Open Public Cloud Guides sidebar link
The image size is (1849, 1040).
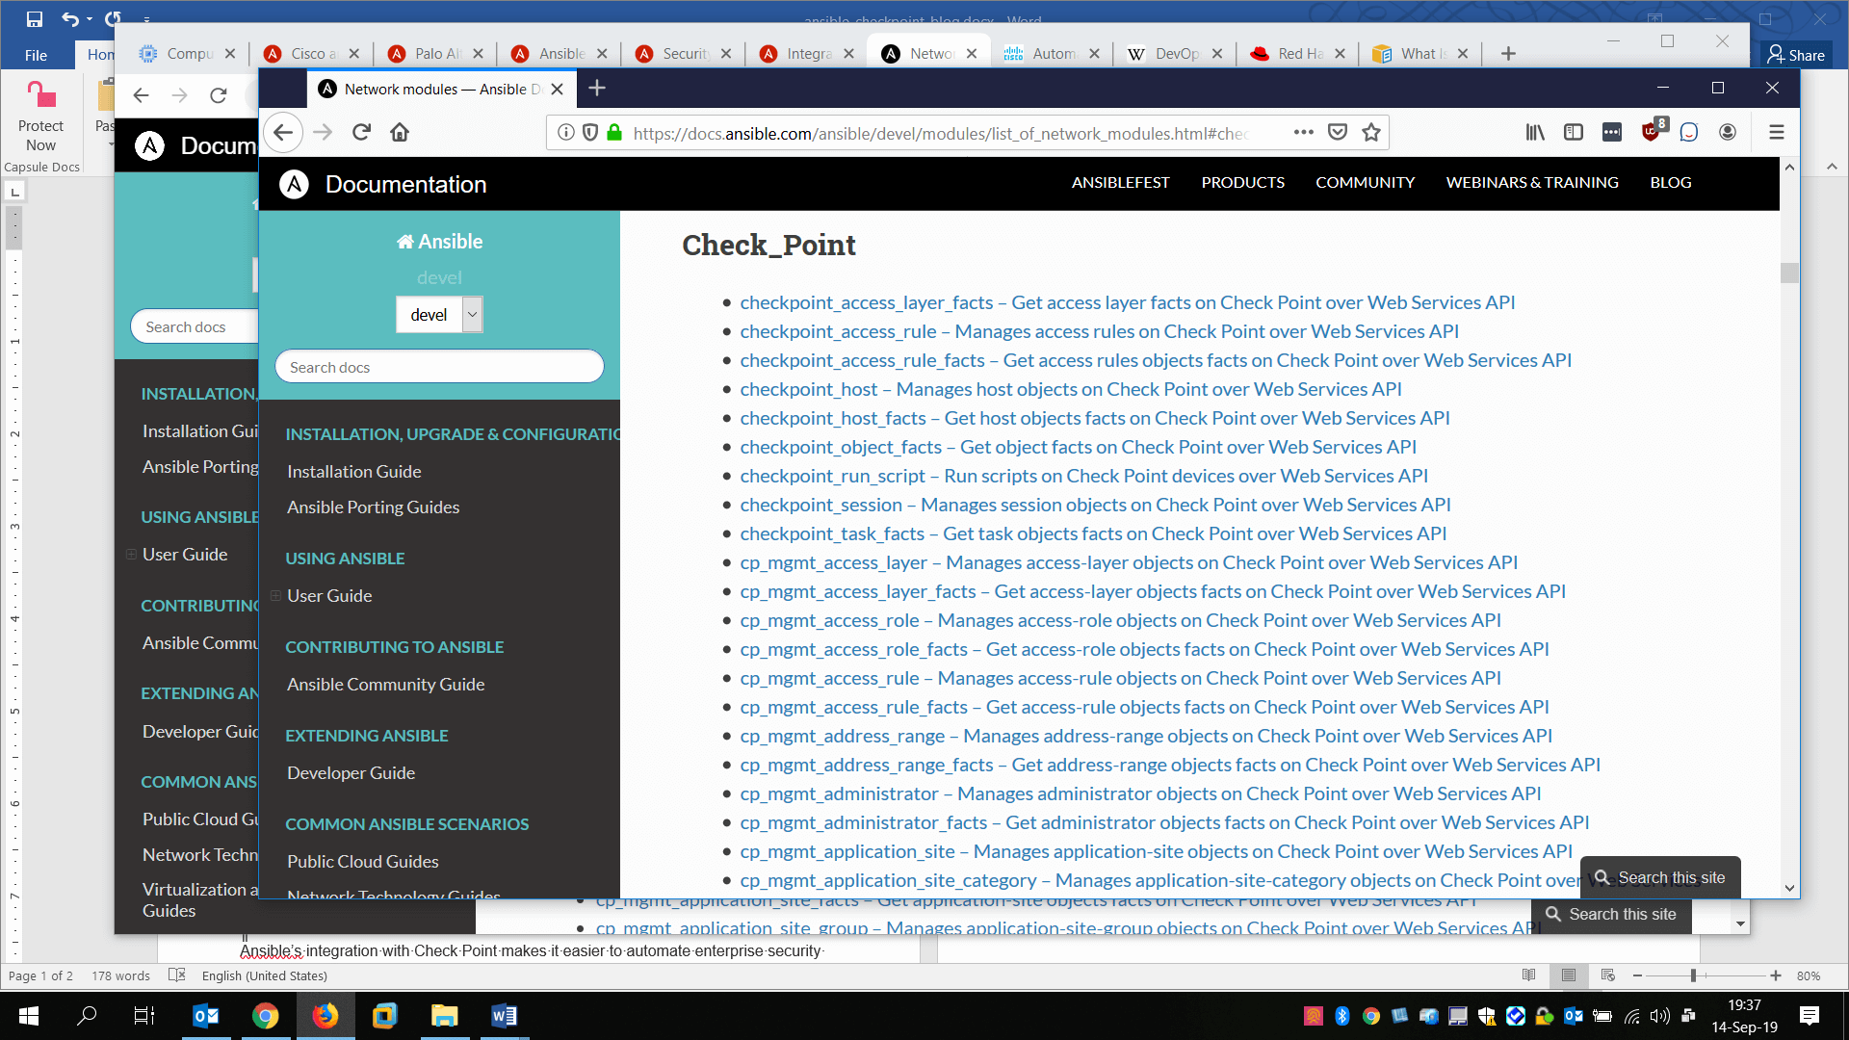[362, 861]
